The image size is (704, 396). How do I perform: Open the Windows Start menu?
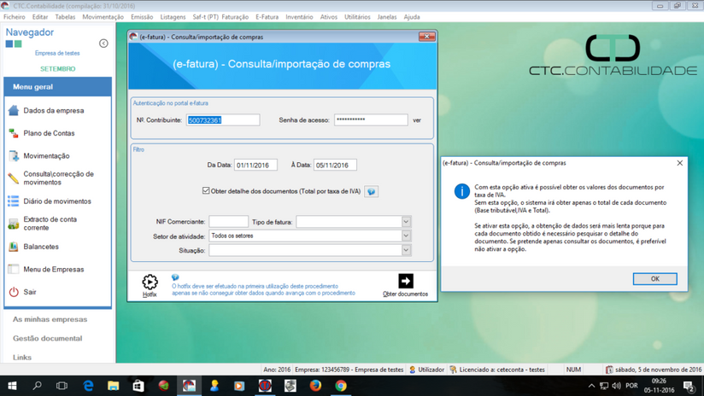pos(12,386)
